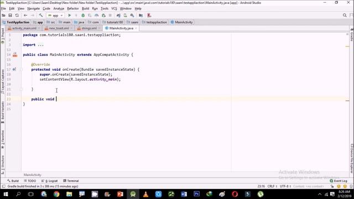Click the Open file toolbar icon
The width and height of the screenshot is (354, 199).
[x=3, y=15]
